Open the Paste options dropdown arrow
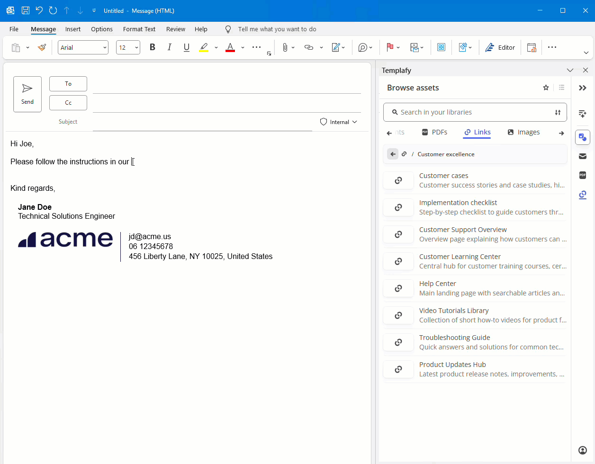 coord(27,48)
